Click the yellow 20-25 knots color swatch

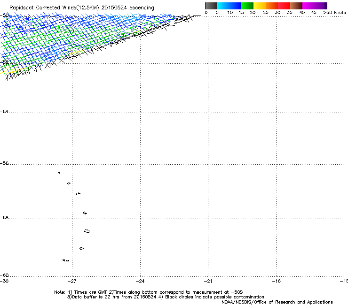click(x=260, y=6)
